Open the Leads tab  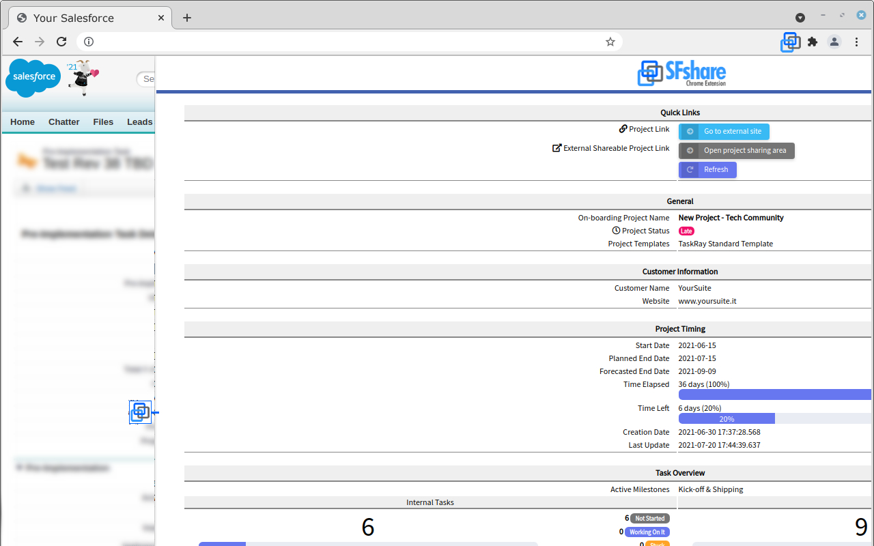pyautogui.click(x=140, y=122)
